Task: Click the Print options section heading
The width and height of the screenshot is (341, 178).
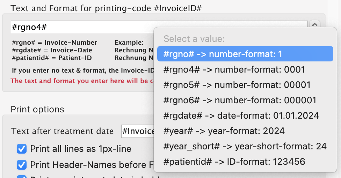Action: [37, 109]
